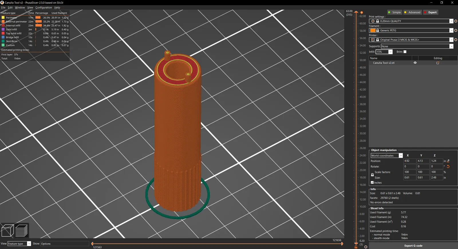Screen dimensions: 458x249
Task: Toggle visibility eye for Canulla Tool v2.stl
Action: pos(415,63)
